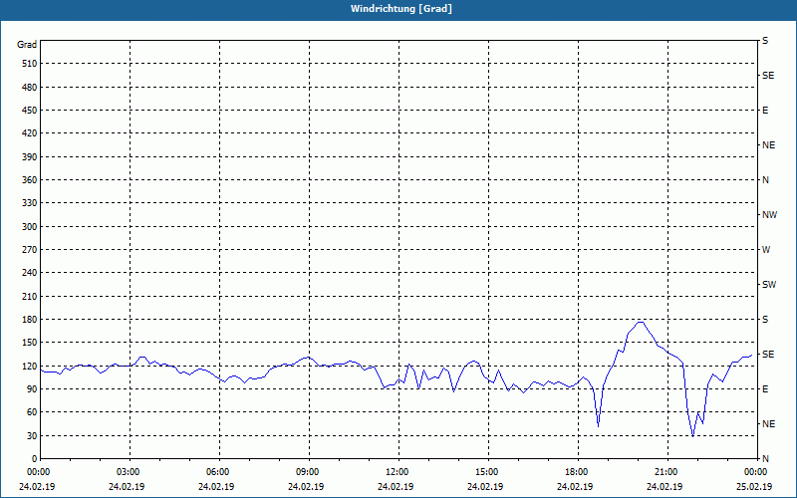The width and height of the screenshot is (797, 498).
Task: Select the "21:00" time axis label
Action: click(x=667, y=472)
